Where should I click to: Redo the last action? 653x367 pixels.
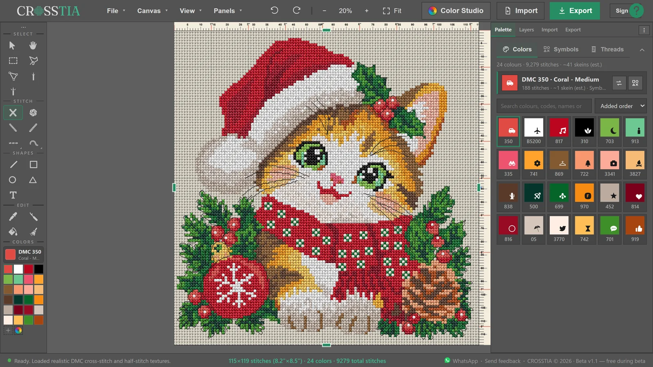coord(297,11)
